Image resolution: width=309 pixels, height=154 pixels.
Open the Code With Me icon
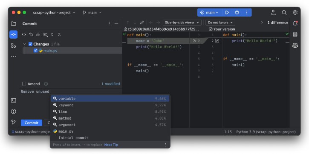click(x=273, y=12)
